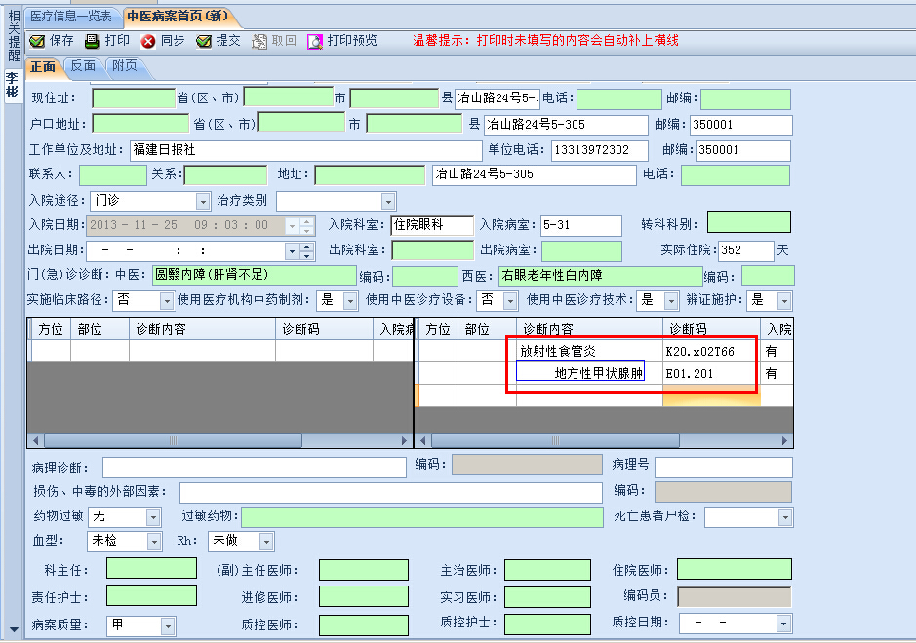The image size is (916, 643).
Task: Click the right grid scroll-right arrow
Action: 784,440
